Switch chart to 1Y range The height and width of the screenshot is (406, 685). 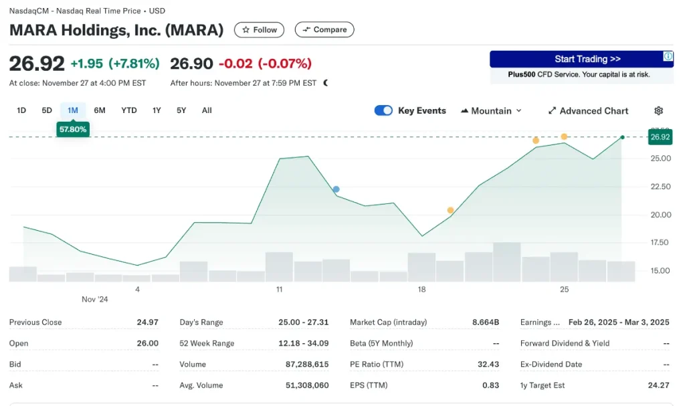coord(157,110)
